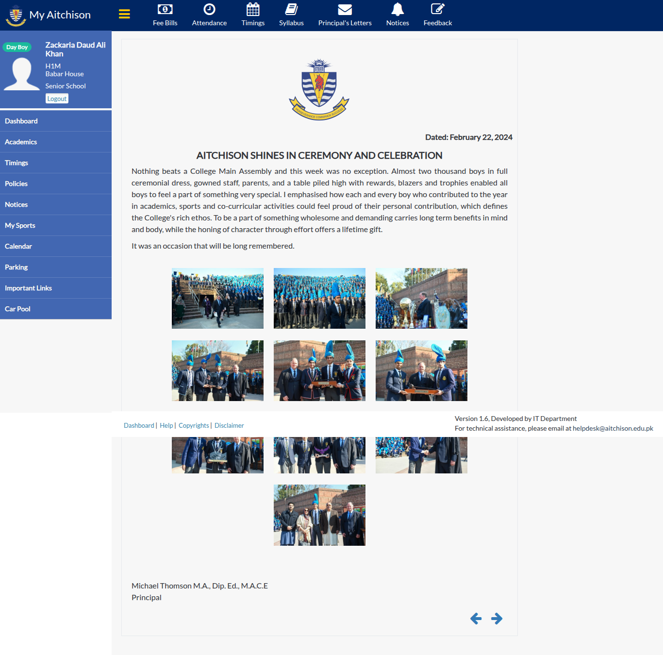This screenshot has height=655, width=663.
Task: Click the helpdesk email address text
Action: (x=613, y=428)
